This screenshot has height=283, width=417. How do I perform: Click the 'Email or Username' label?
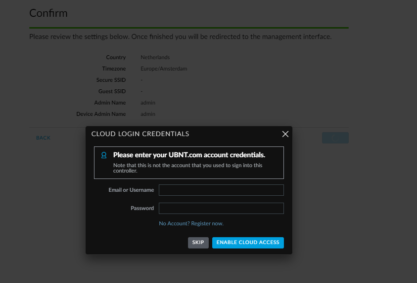coord(131,190)
